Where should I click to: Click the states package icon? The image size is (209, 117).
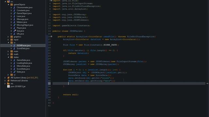(x=12, y=57)
